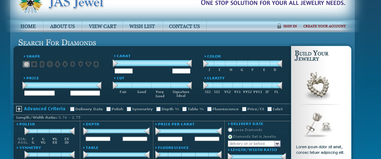Select the princess square diamond shape icon

click(x=34, y=64)
